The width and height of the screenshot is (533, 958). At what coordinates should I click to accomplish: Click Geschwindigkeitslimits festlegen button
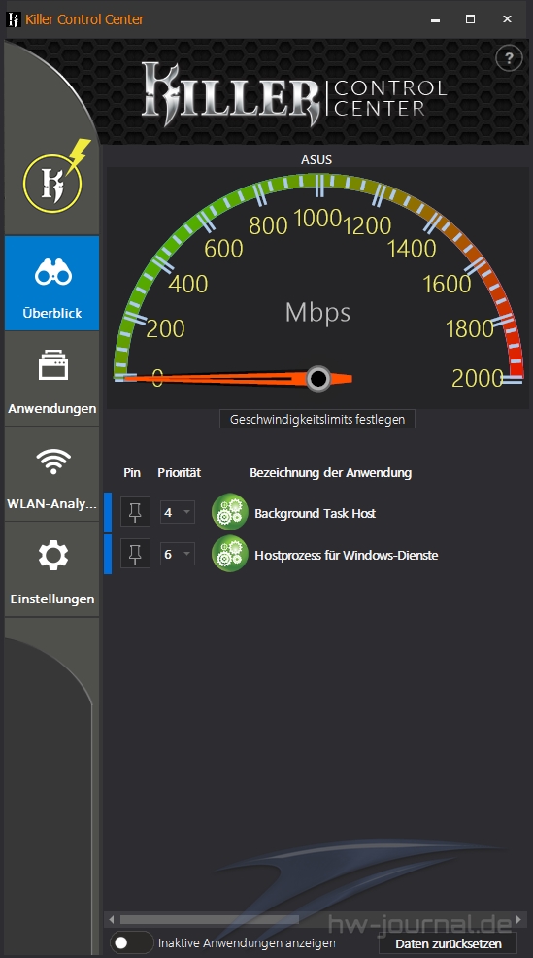pos(317,419)
